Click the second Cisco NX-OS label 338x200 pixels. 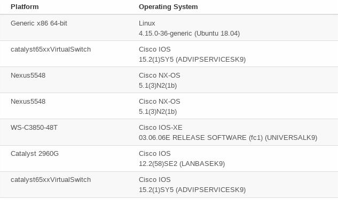pyautogui.click(x=159, y=102)
